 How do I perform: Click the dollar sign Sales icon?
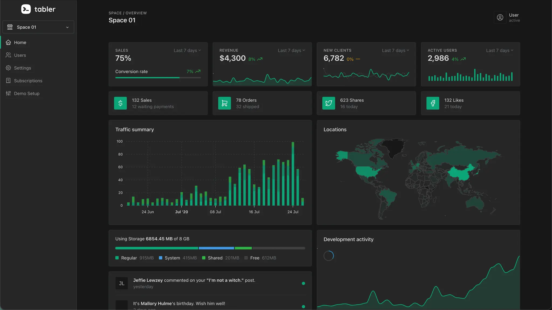120,103
